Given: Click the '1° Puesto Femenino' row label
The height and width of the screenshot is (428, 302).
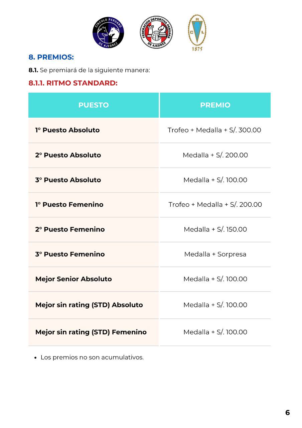Looking at the screenshot, I should [69, 205].
